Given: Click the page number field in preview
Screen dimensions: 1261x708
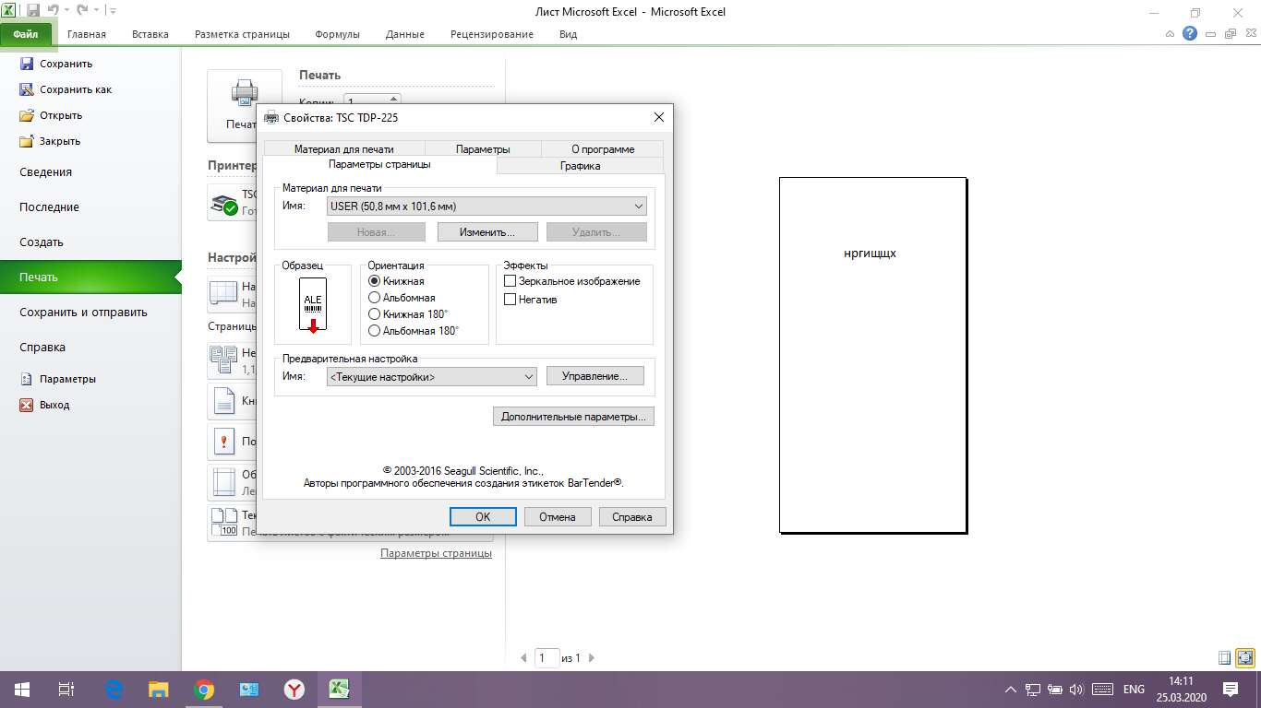Looking at the screenshot, I should (546, 658).
